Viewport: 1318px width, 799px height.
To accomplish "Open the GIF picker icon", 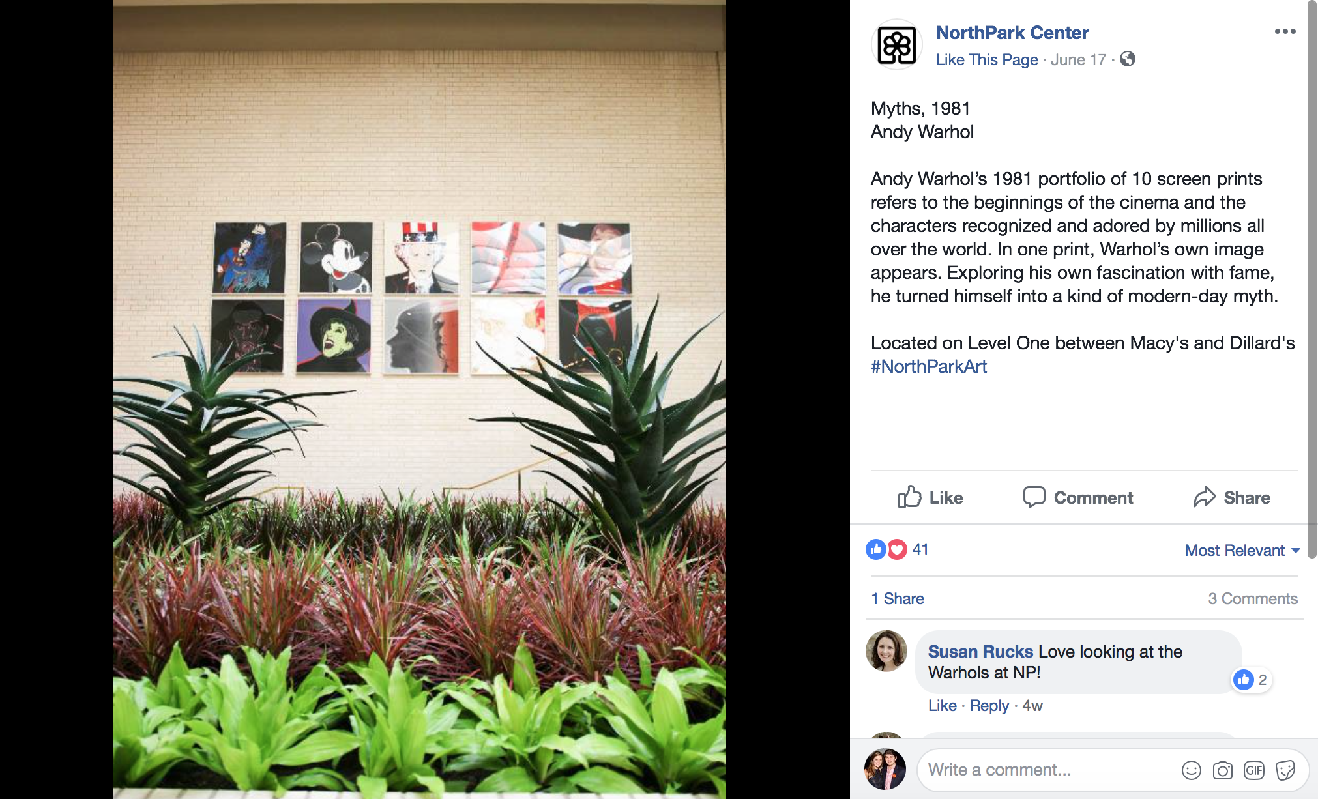I will [x=1253, y=770].
